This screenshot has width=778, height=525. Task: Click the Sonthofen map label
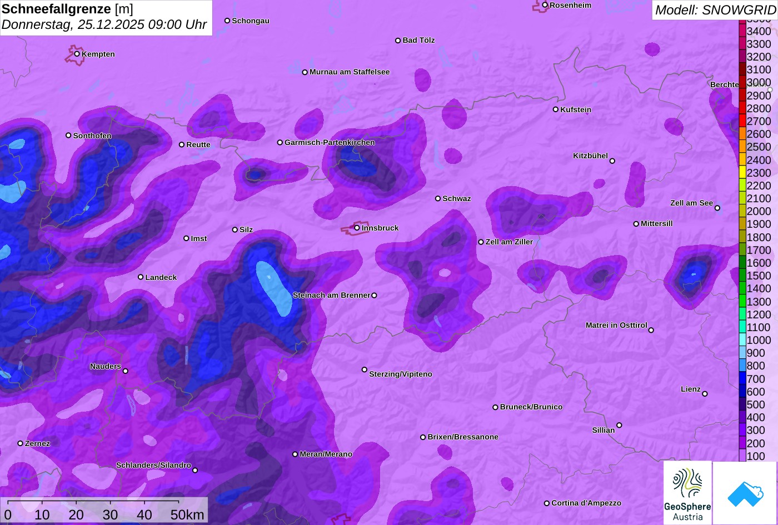92,136
